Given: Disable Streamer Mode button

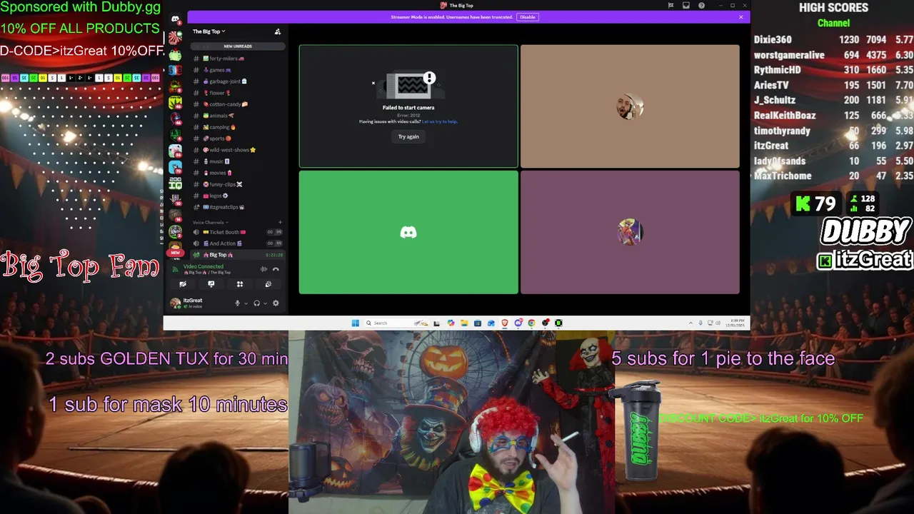Looking at the screenshot, I should [527, 17].
